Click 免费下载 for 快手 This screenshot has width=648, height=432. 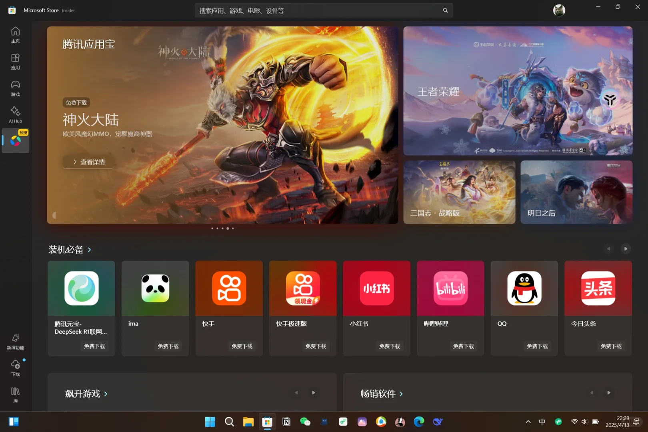tap(242, 346)
